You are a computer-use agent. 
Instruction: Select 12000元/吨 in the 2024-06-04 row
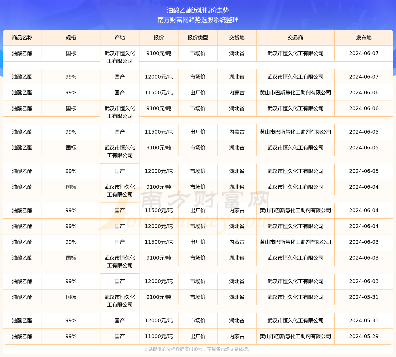point(159,226)
